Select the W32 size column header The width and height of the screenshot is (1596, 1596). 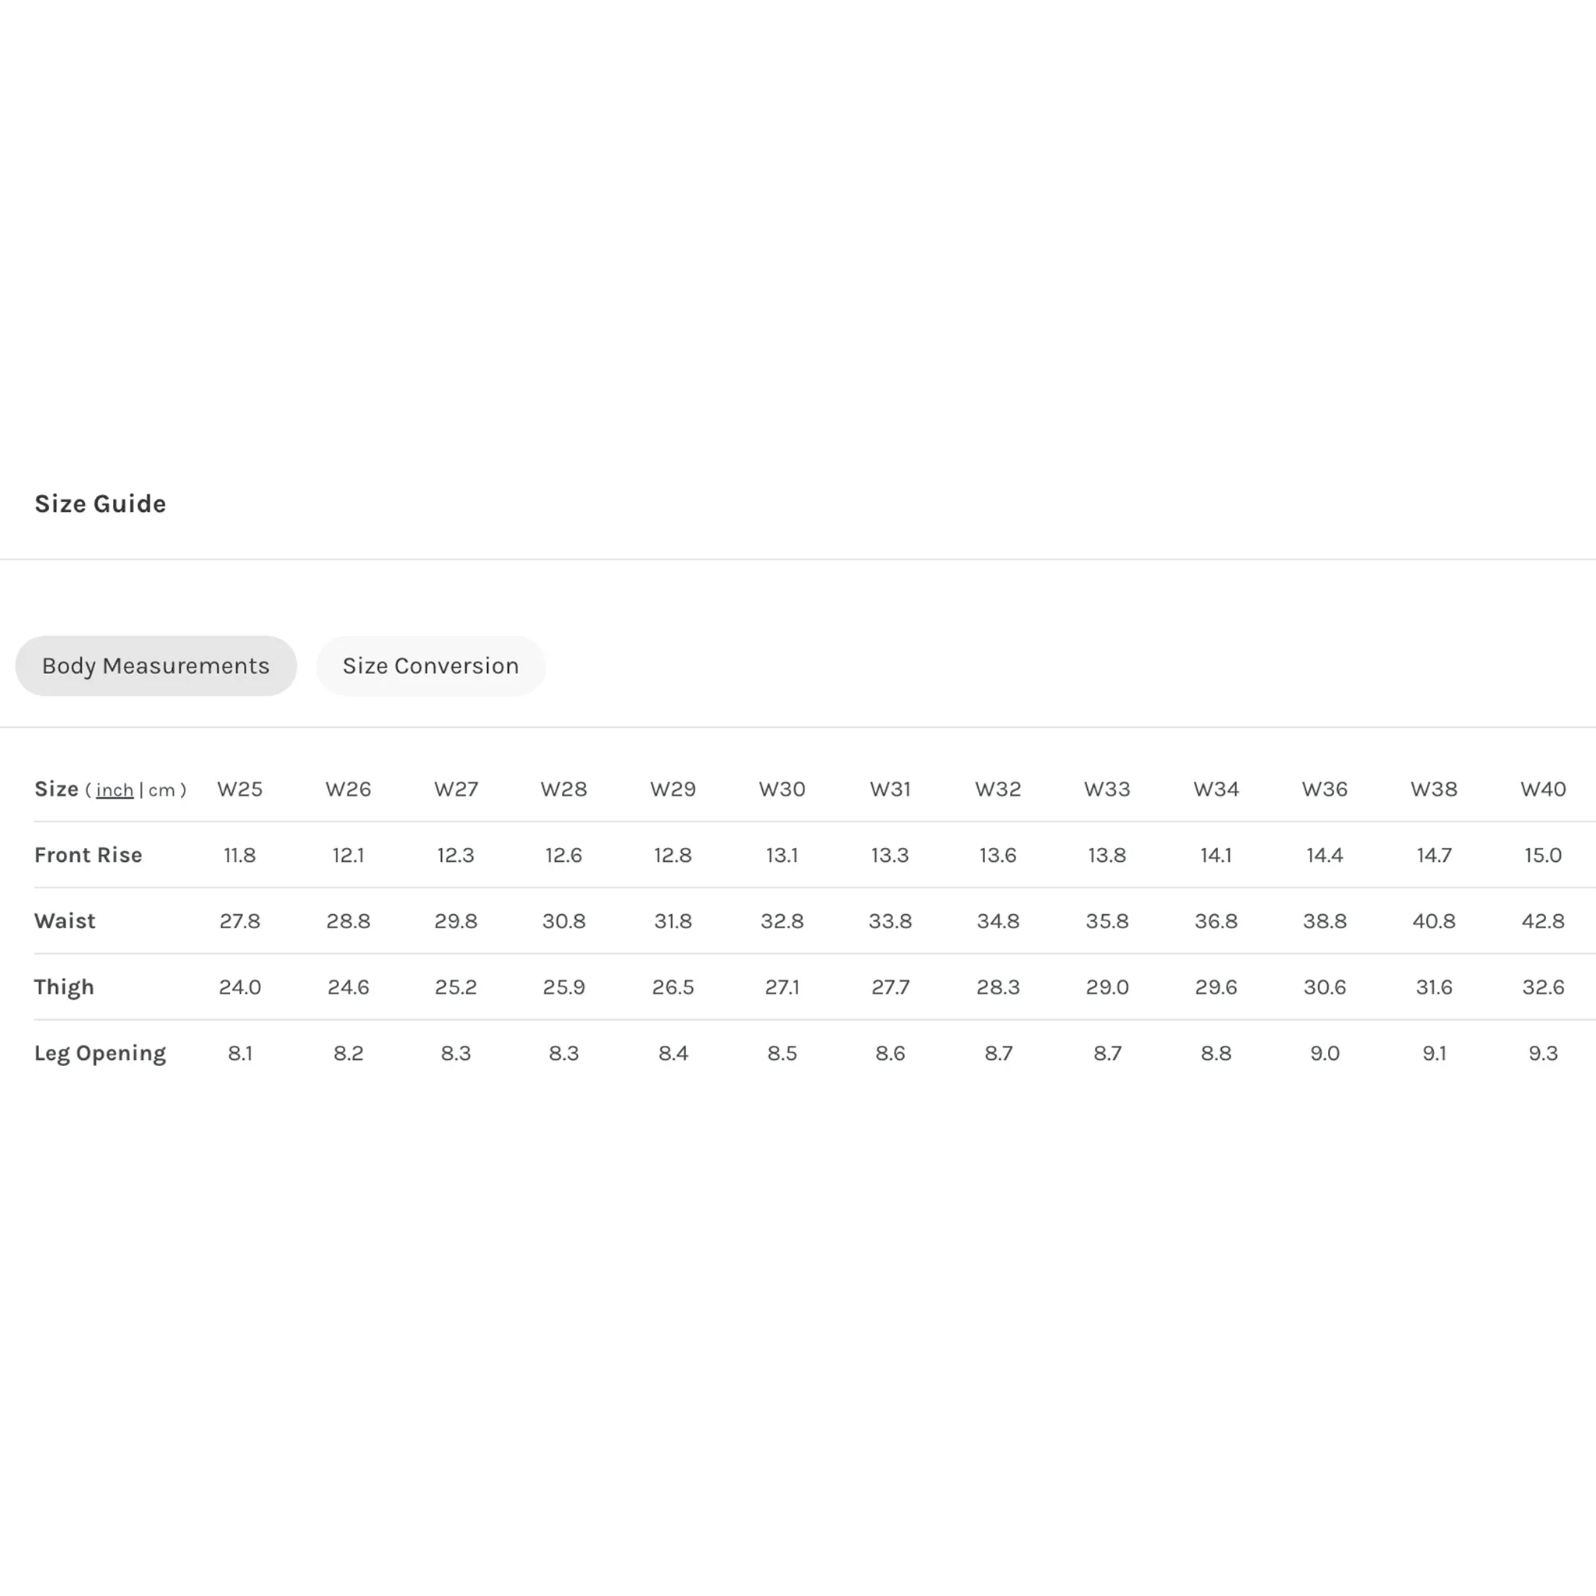coord(998,789)
